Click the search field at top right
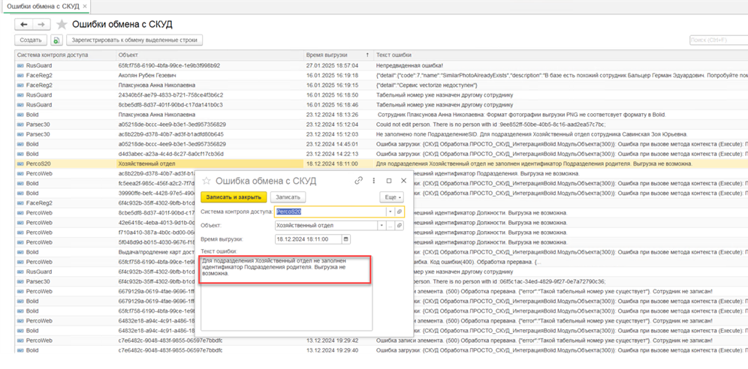748x369 pixels. click(x=718, y=40)
